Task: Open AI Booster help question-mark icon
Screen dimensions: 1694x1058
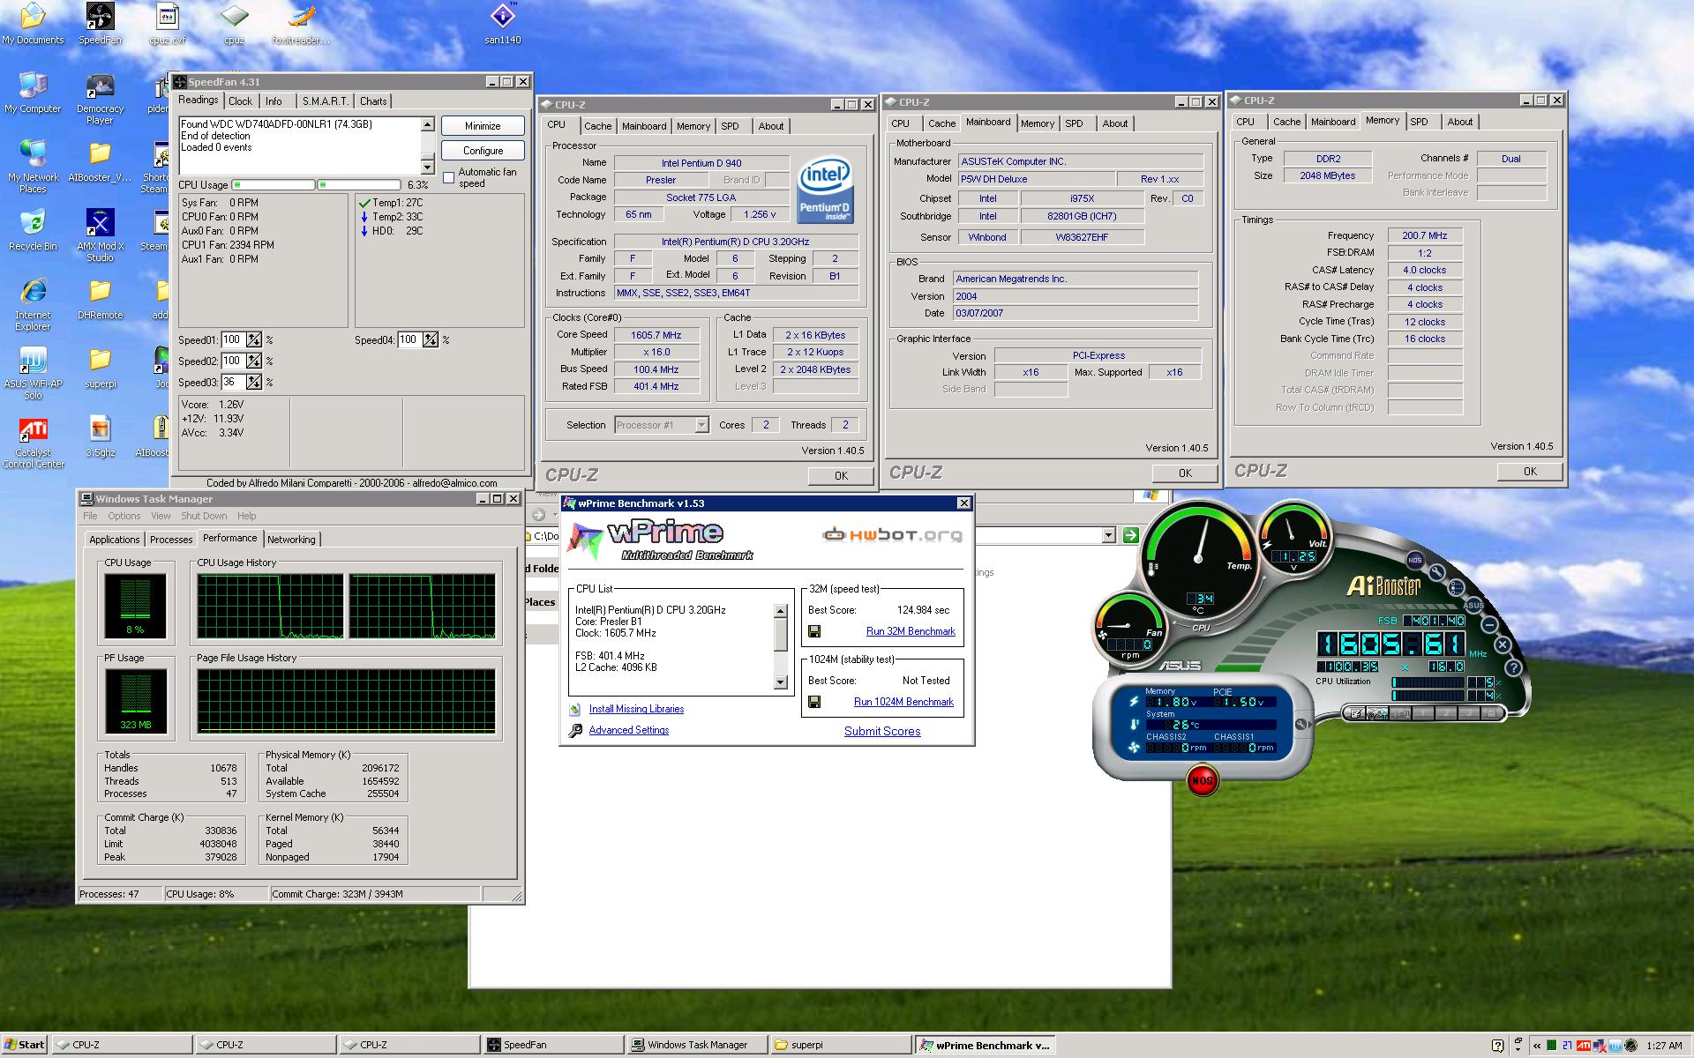Action: 1514,667
